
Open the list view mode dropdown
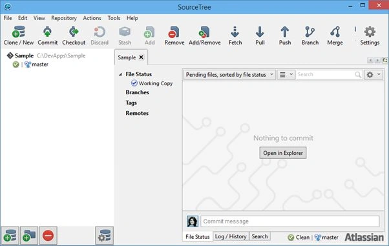click(286, 75)
